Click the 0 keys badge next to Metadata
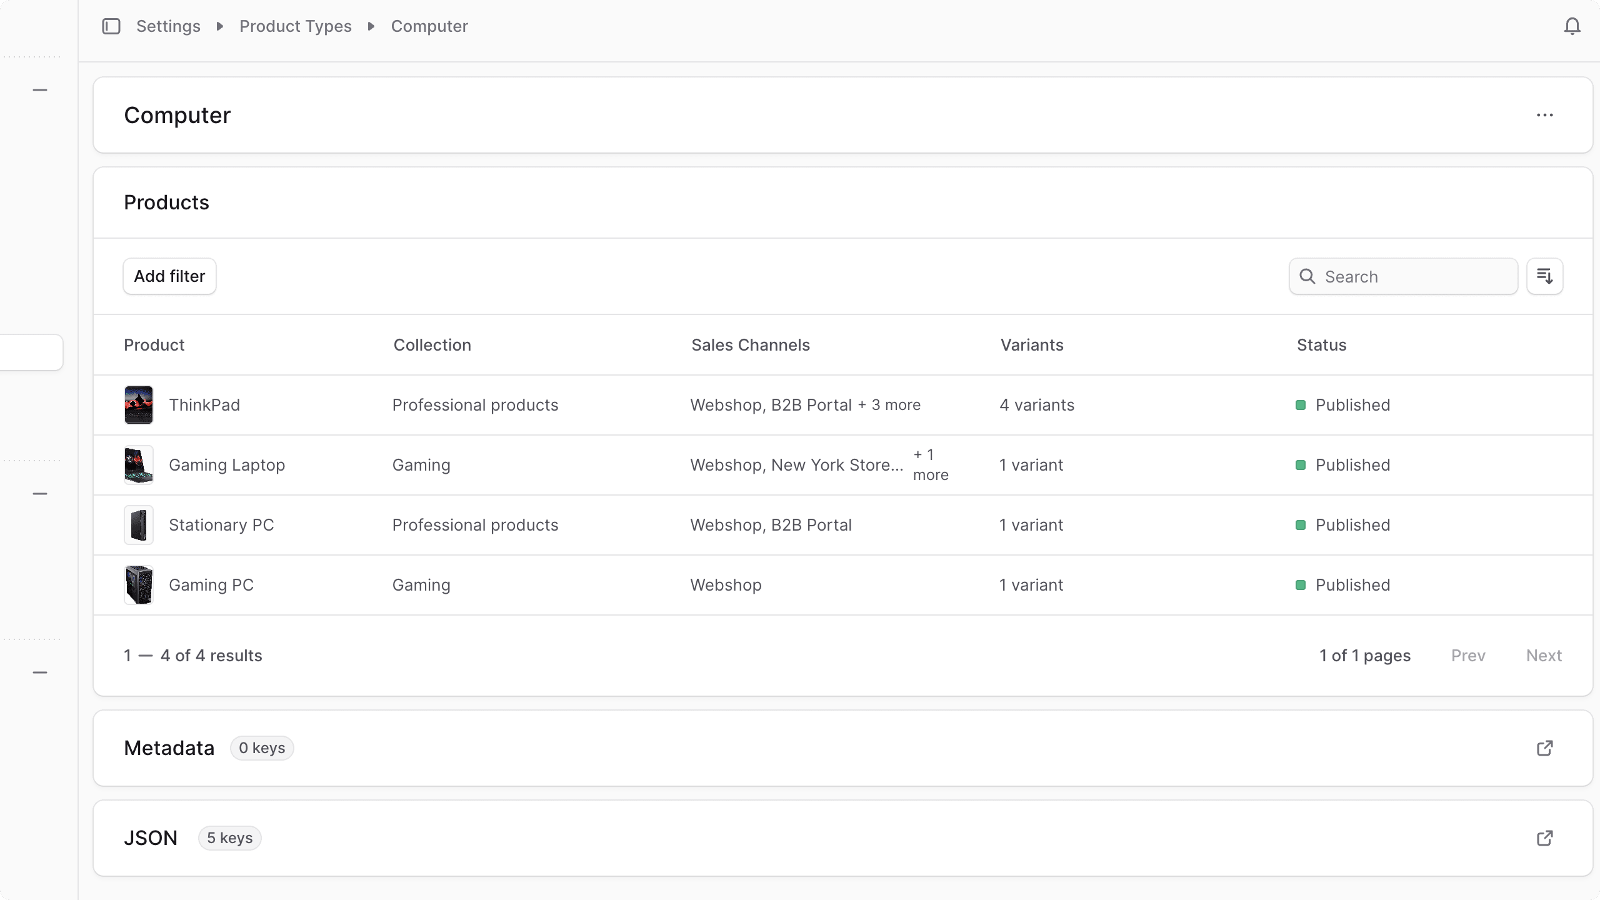The width and height of the screenshot is (1600, 900). 262,747
